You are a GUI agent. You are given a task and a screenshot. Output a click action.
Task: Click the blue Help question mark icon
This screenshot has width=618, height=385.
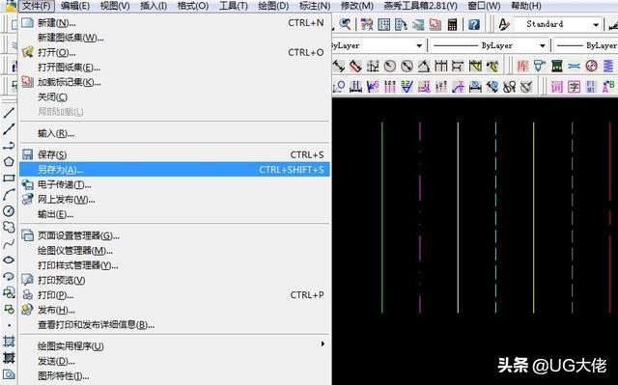point(474,24)
